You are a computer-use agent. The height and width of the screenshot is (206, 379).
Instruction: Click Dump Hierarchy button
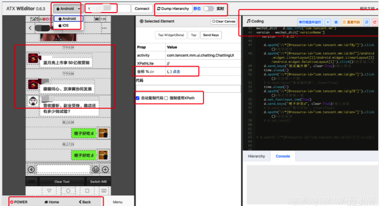coord(173,9)
